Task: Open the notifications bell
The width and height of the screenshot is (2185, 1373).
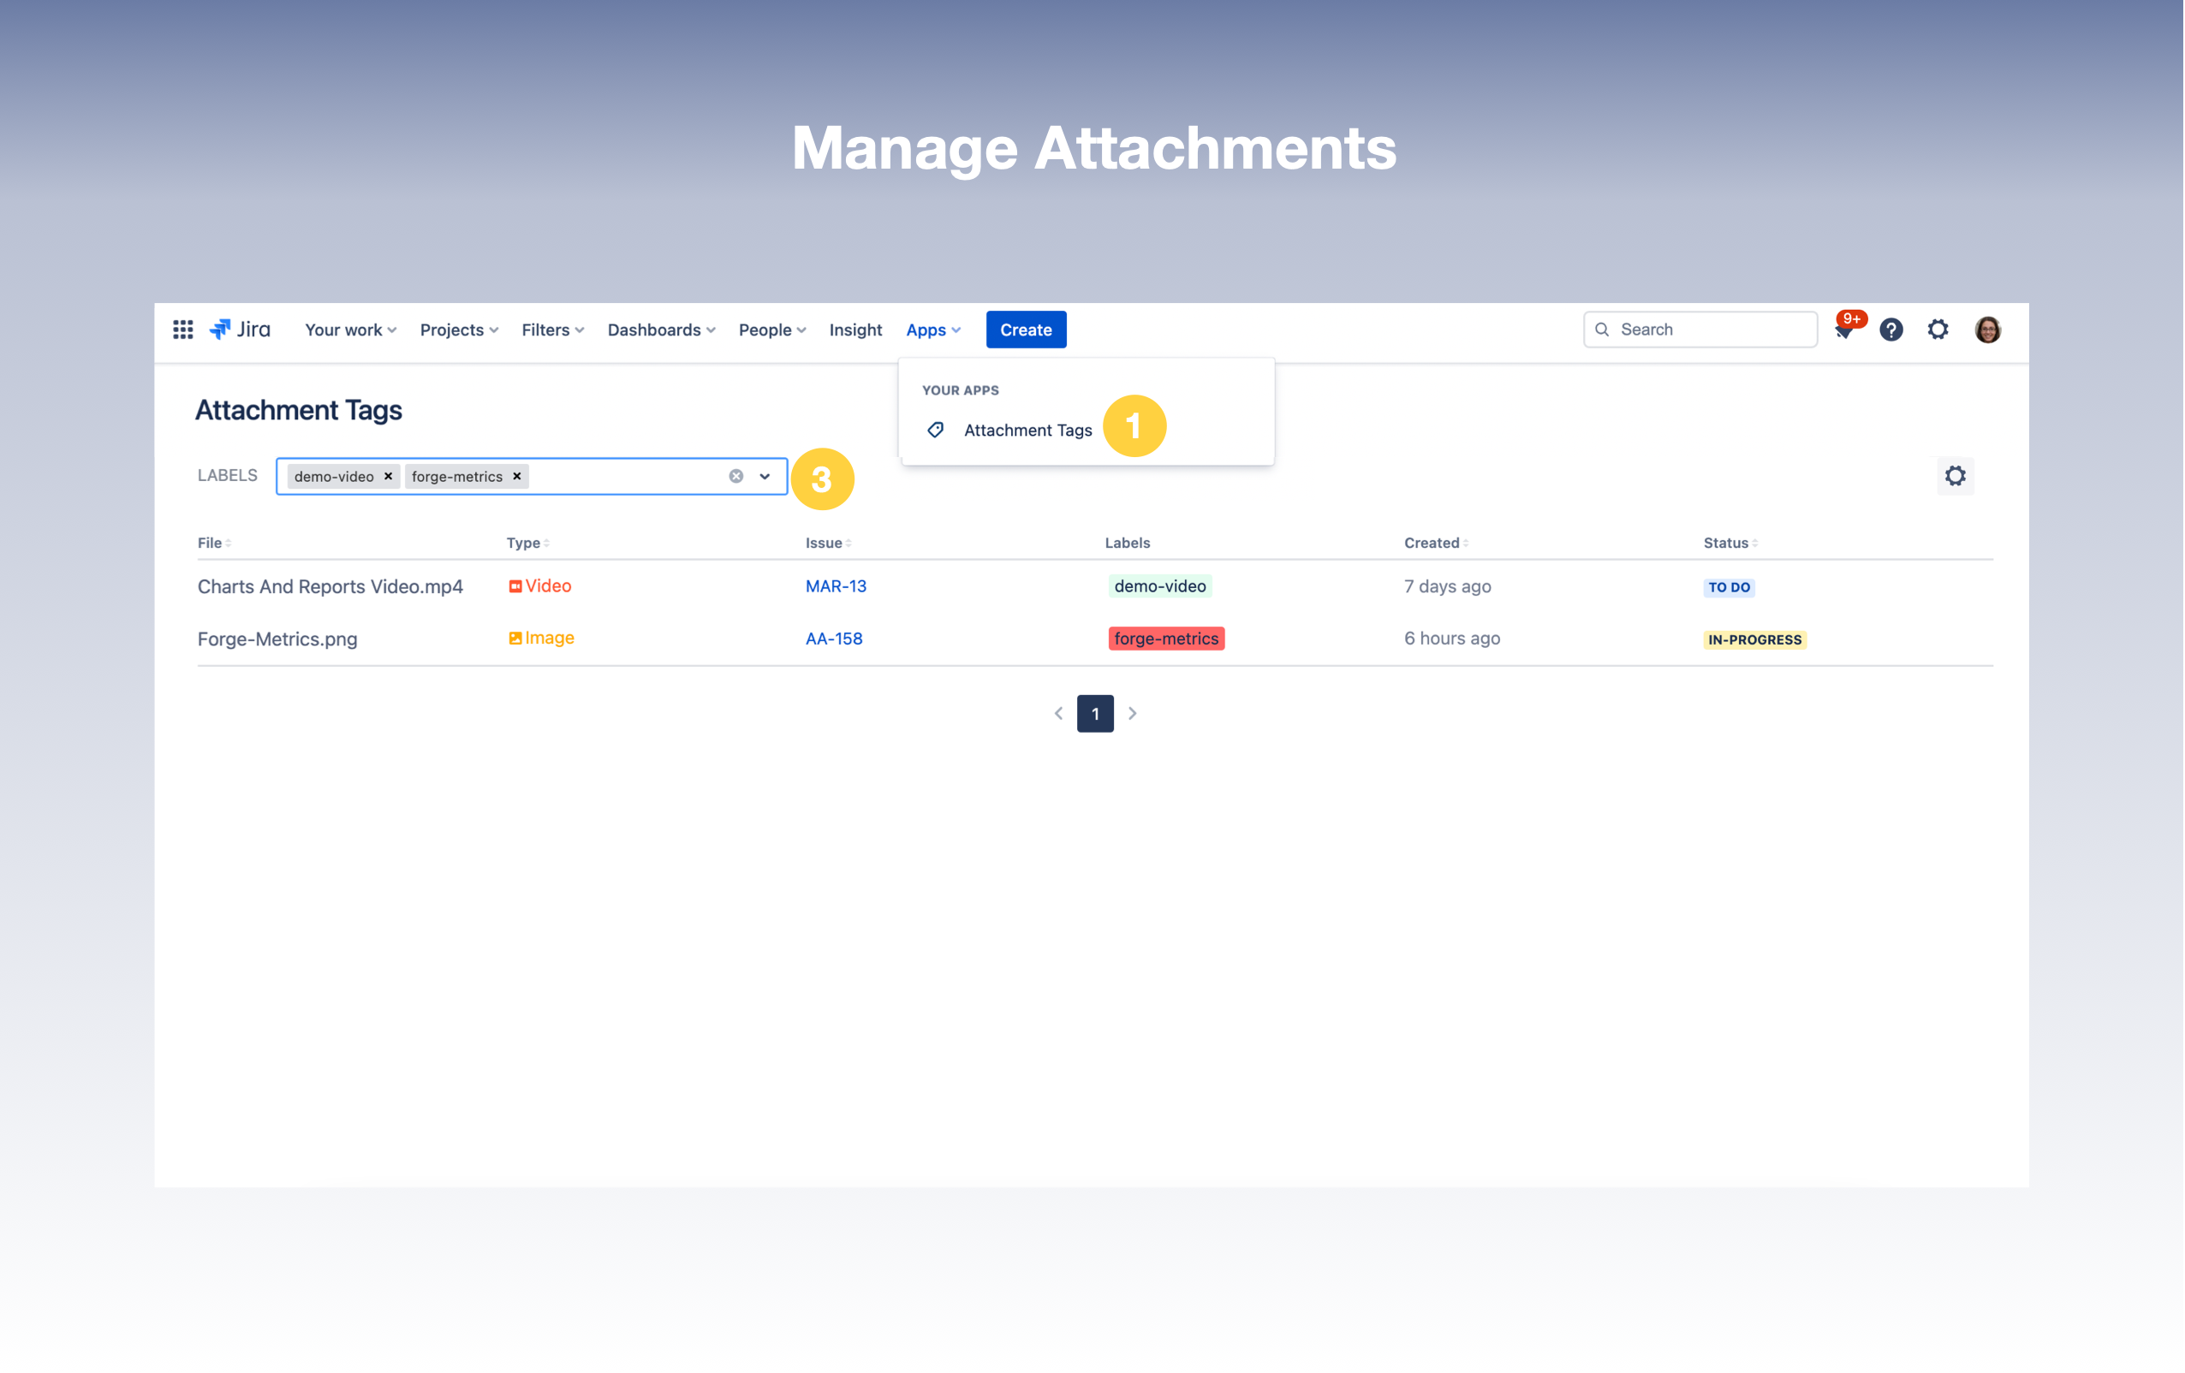Action: coord(1843,330)
